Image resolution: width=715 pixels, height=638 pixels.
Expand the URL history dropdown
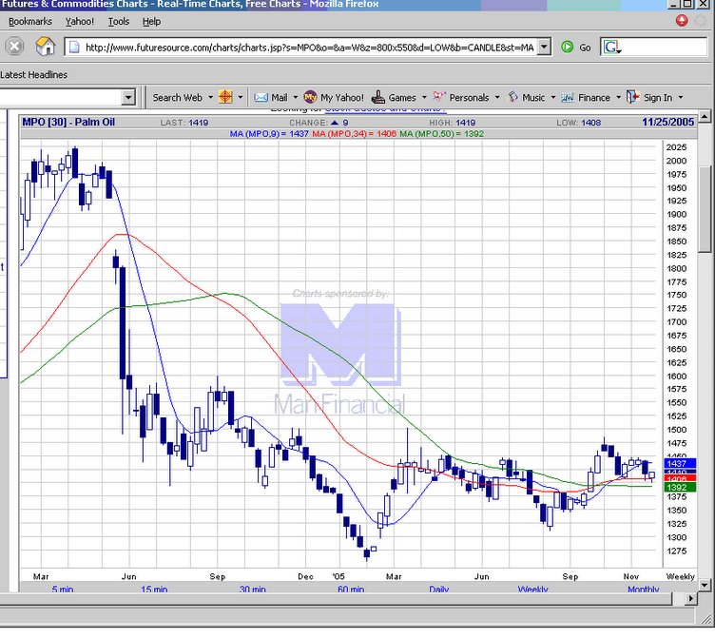(544, 47)
